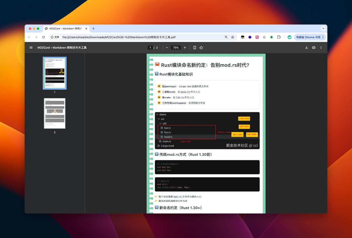Click the Chrome update available button
Screen dimensions: 352x238
point(310,37)
